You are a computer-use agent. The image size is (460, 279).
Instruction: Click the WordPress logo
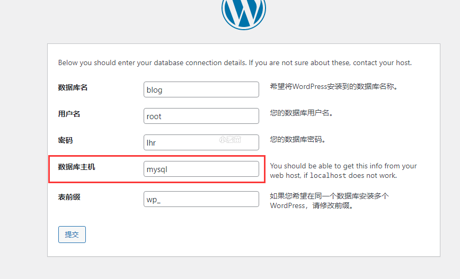(x=244, y=12)
